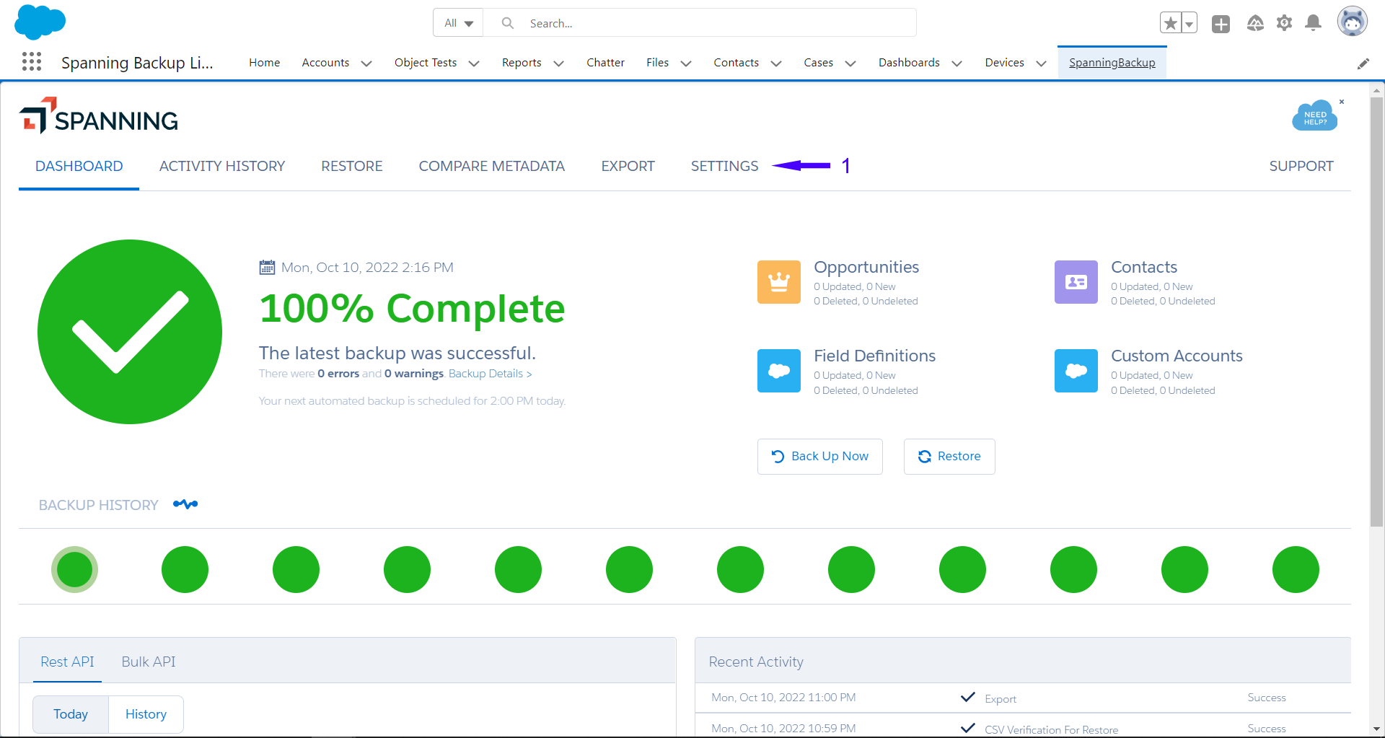Expand the Object Tests nav chevron
The width and height of the screenshot is (1385, 738).
pos(474,63)
